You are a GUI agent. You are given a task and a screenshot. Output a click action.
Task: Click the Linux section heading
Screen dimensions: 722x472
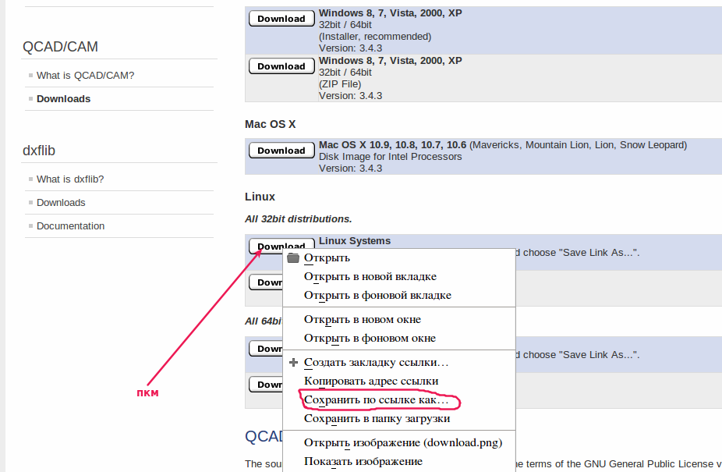(x=260, y=197)
